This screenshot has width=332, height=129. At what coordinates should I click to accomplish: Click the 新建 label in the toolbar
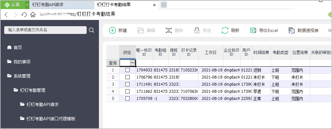(x=123, y=30)
